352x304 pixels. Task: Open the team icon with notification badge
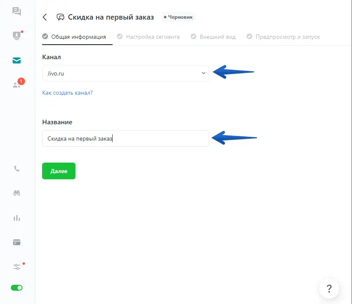[x=17, y=85]
